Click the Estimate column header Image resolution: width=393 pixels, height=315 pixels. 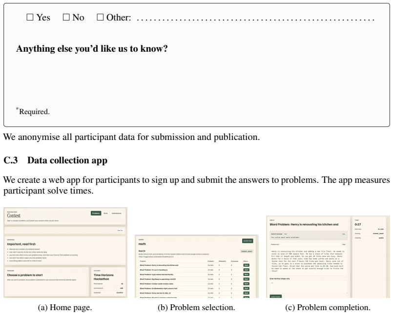(x=210, y=261)
